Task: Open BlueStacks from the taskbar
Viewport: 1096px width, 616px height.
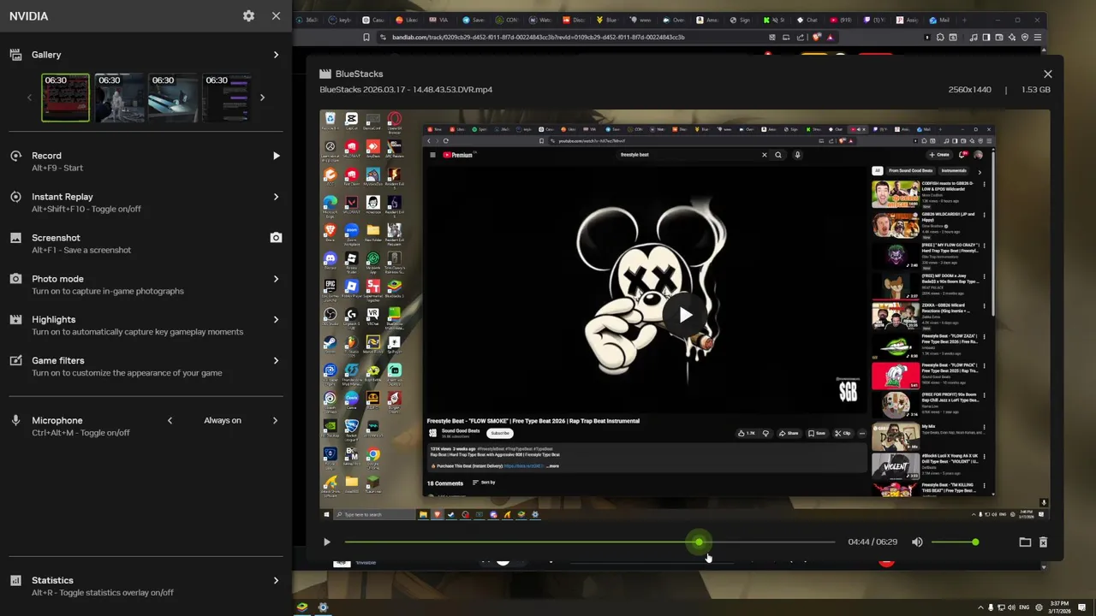Action: tap(302, 607)
